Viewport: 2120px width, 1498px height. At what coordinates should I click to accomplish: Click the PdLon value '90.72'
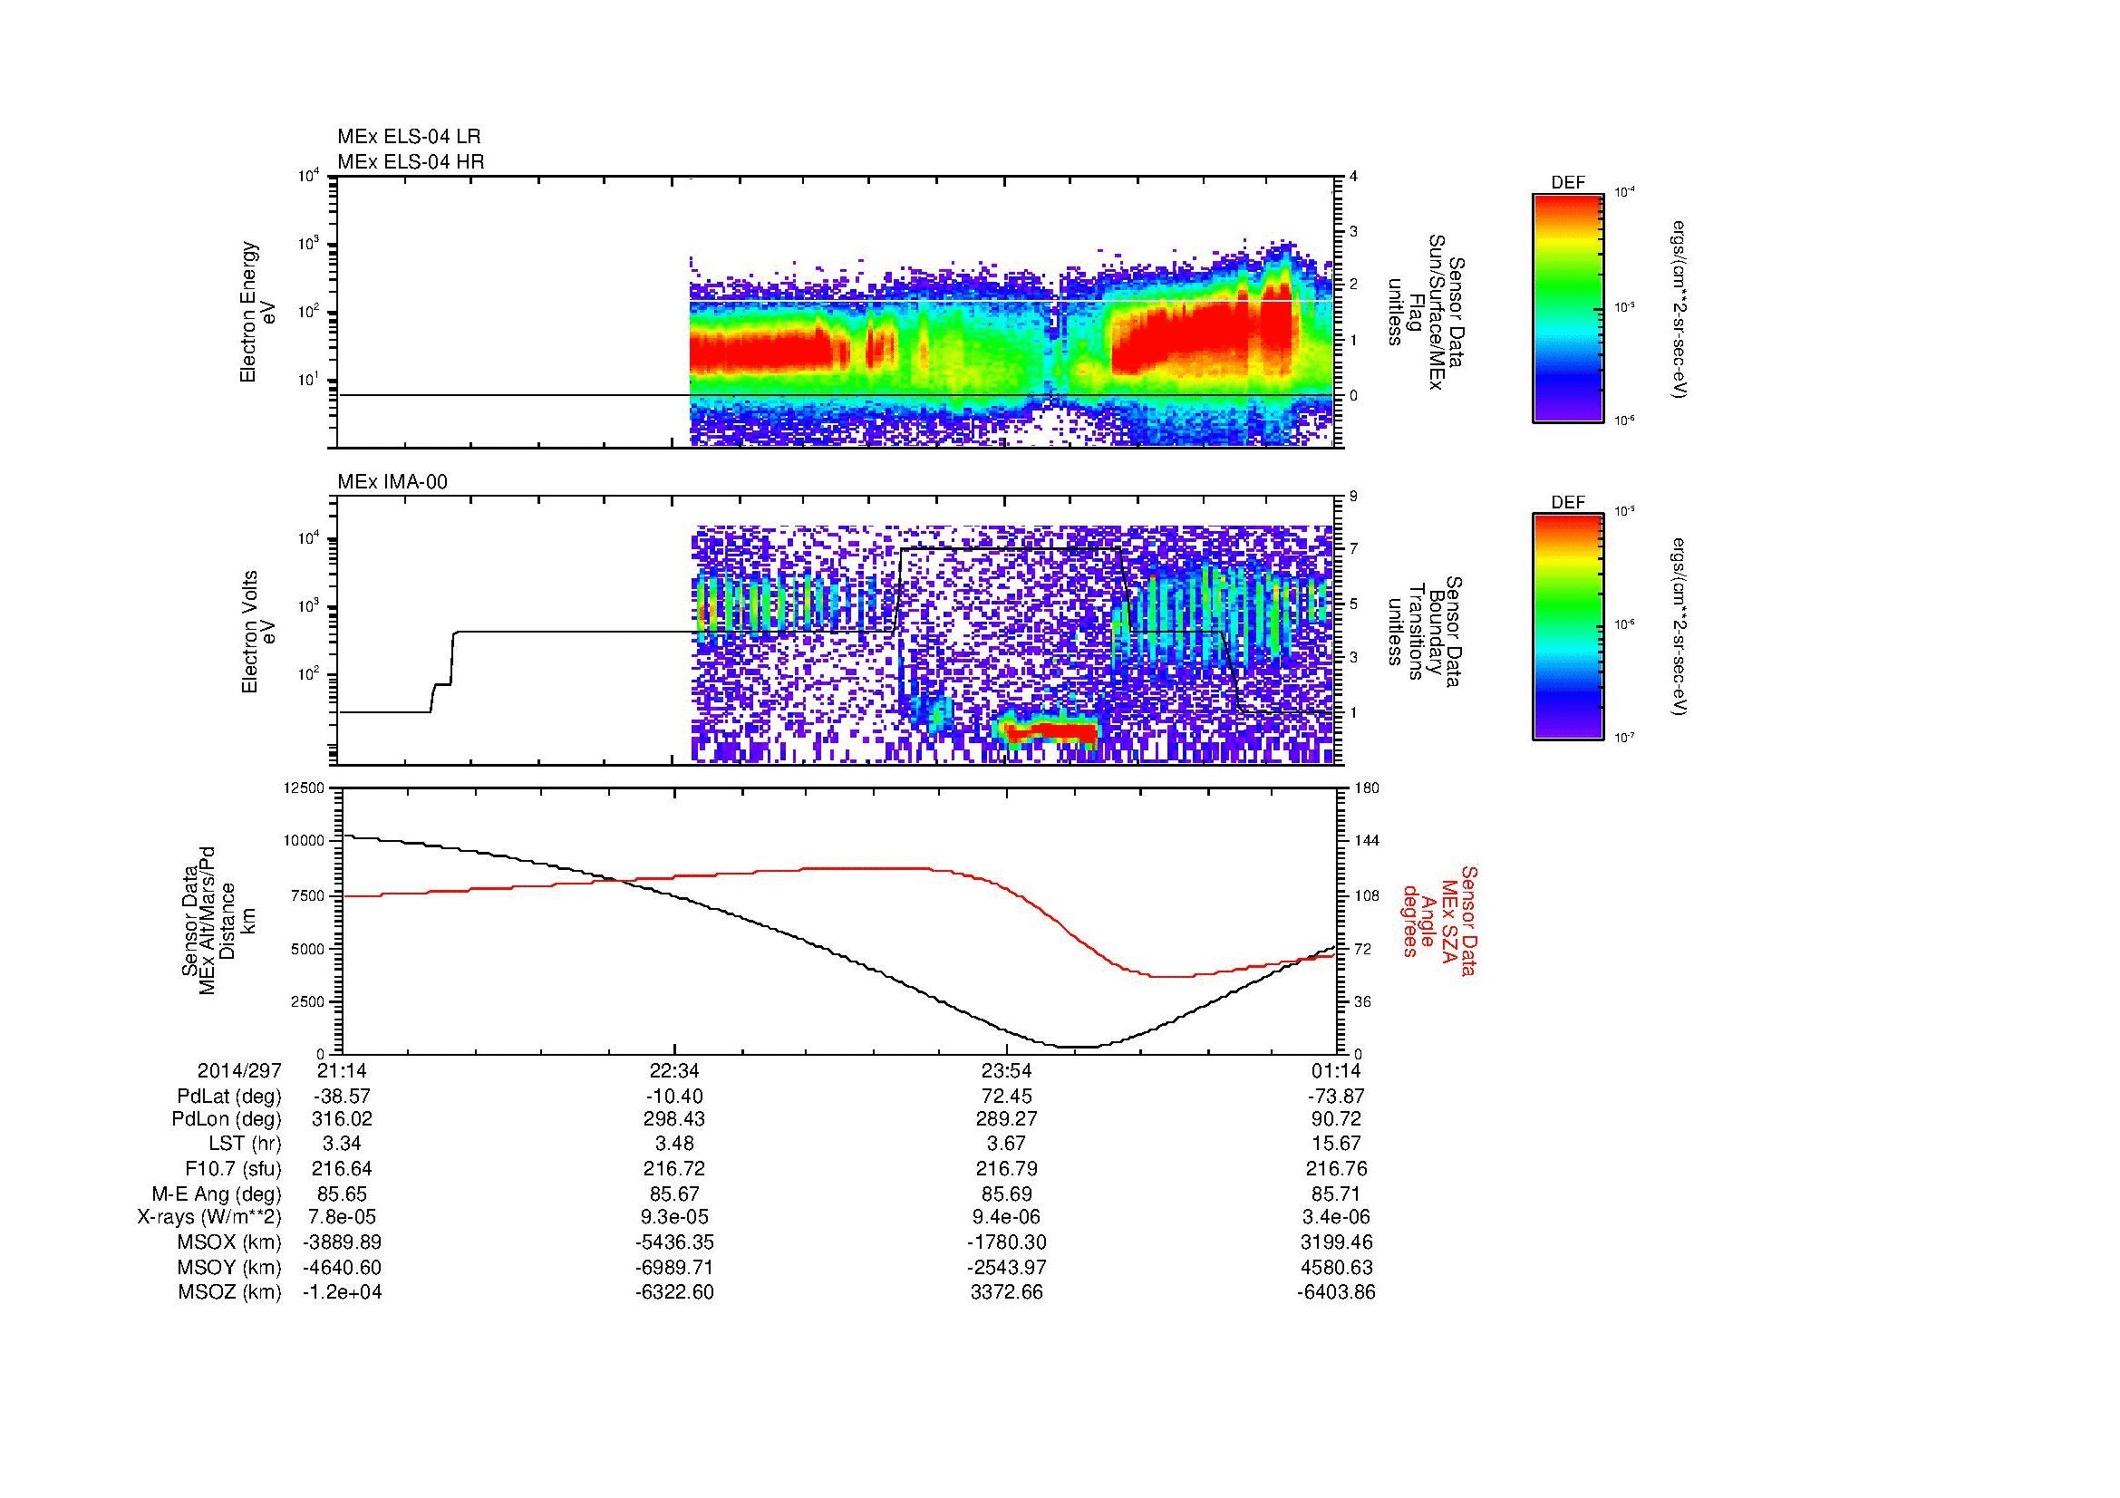coord(1336,1119)
